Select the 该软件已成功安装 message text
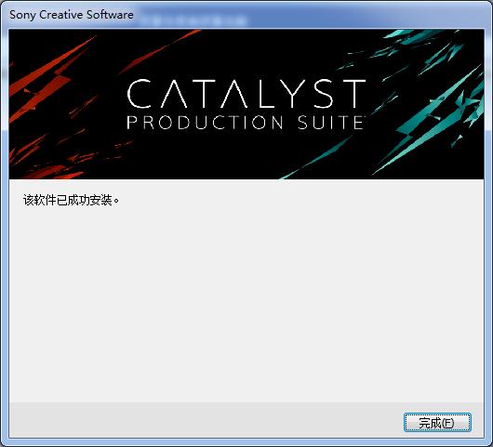 [71, 200]
